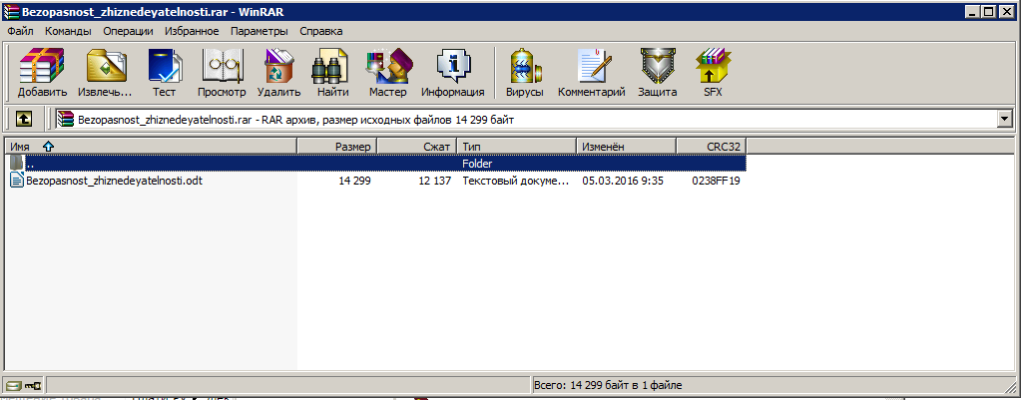Minimize the WinRAR window
1021x400 pixels.
tap(973, 12)
